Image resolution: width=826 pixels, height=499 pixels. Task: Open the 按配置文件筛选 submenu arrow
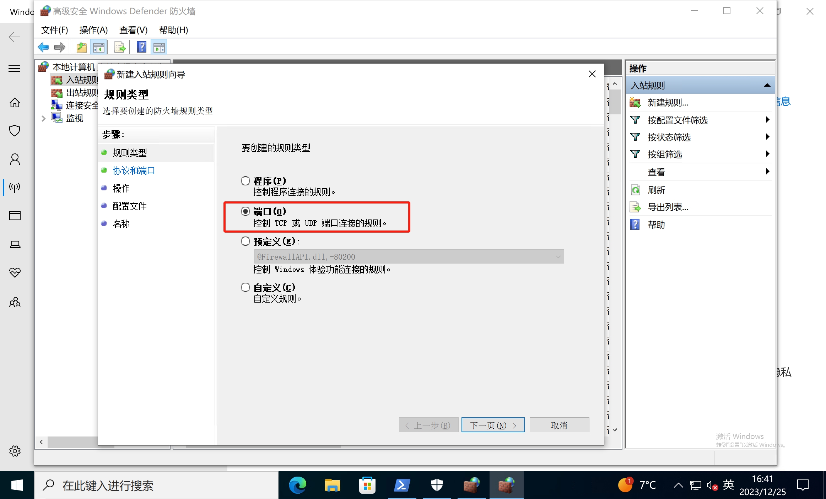tap(767, 120)
